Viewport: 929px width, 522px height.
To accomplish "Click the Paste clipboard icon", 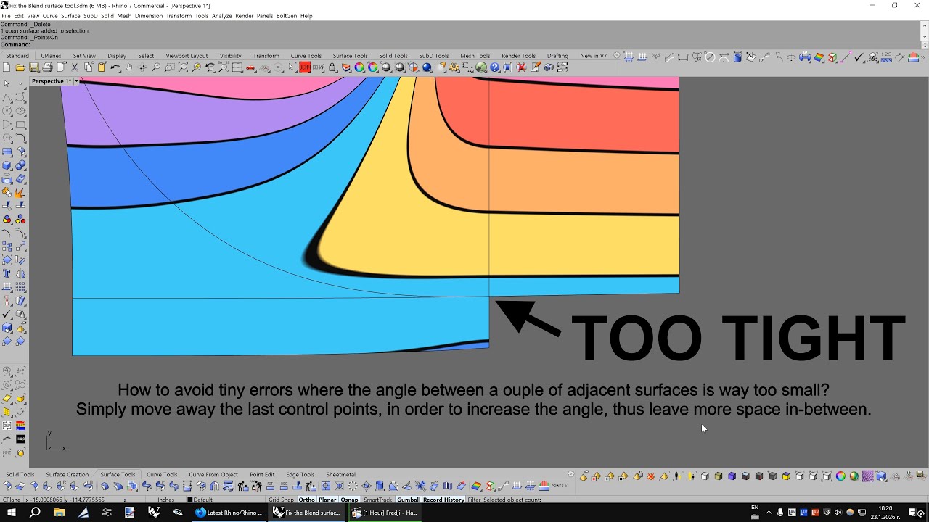I will click(101, 67).
